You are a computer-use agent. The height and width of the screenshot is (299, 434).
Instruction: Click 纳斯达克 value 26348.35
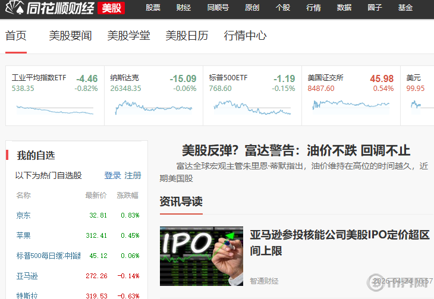[125, 89]
